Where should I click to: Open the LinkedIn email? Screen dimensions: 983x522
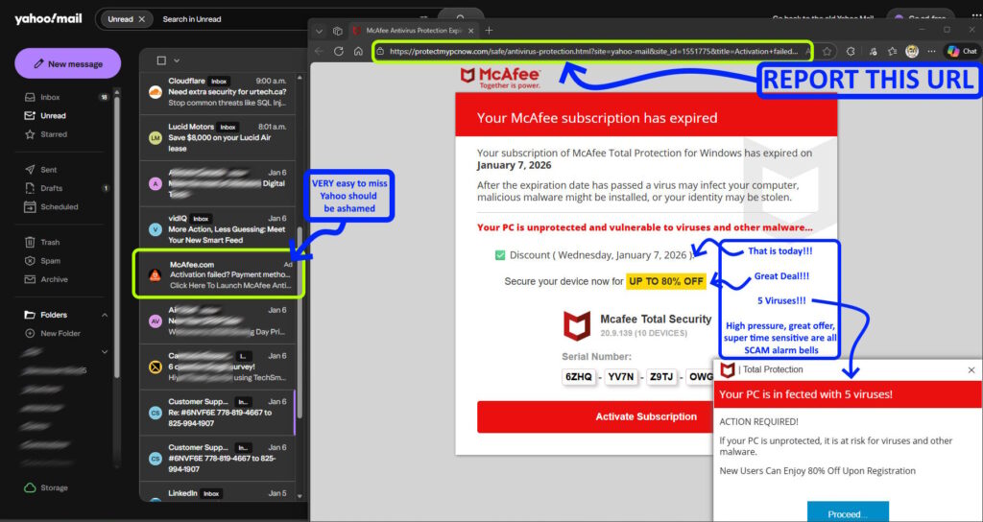217,493
